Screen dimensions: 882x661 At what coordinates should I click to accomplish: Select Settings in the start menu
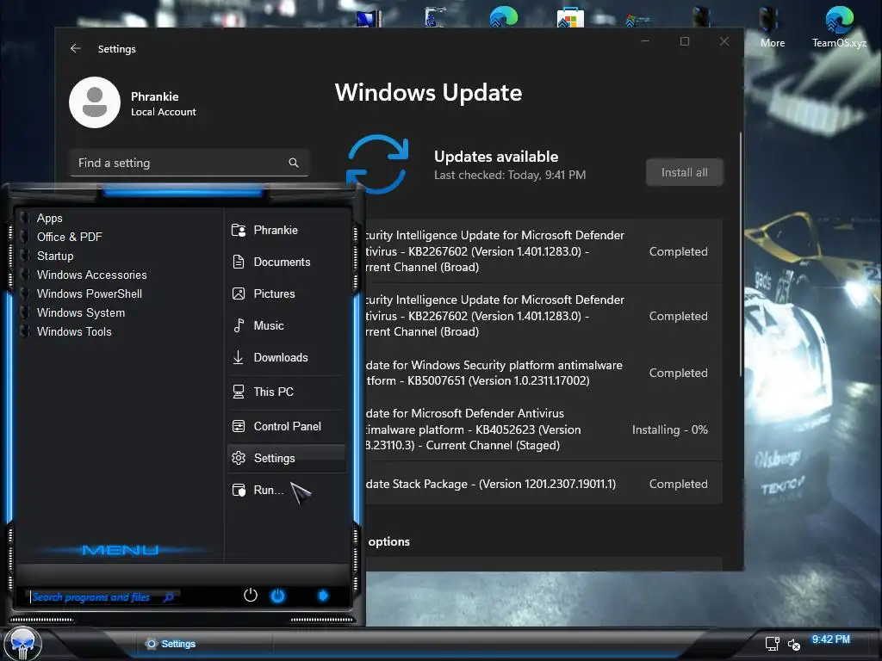286,458
